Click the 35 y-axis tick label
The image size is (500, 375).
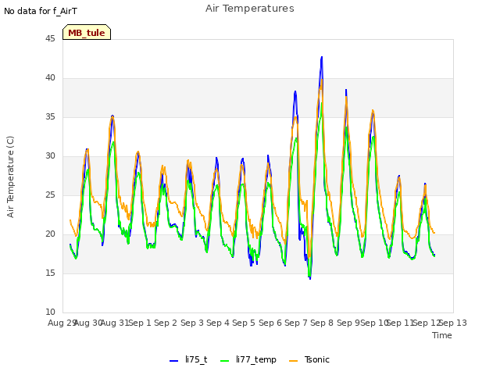point(50,117)
